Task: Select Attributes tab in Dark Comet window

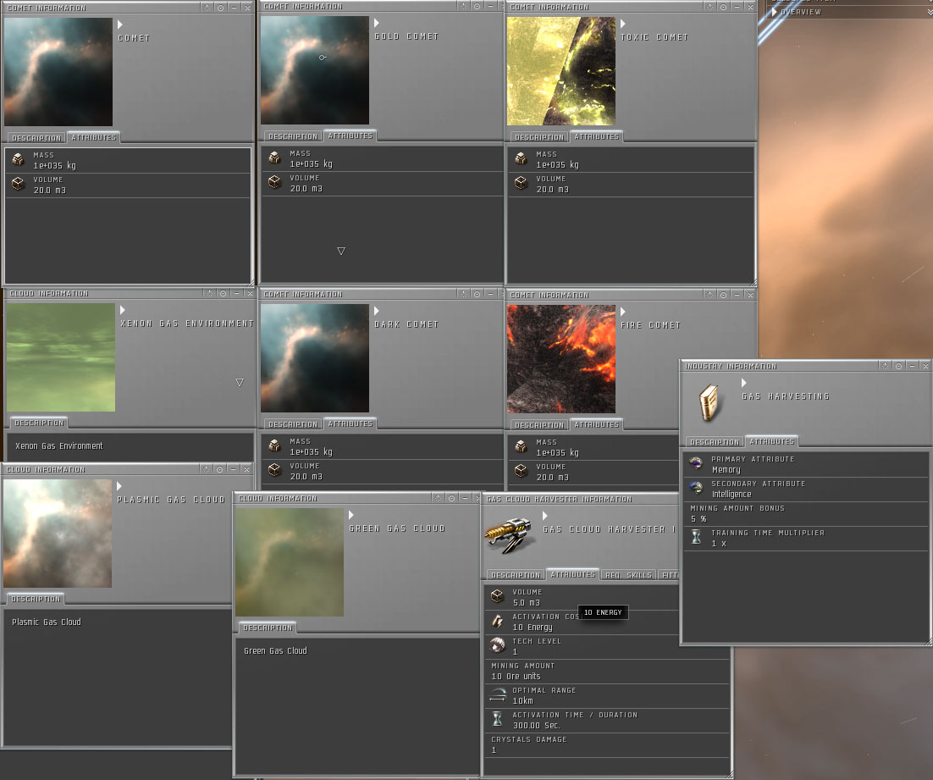Action: (351, 423)
